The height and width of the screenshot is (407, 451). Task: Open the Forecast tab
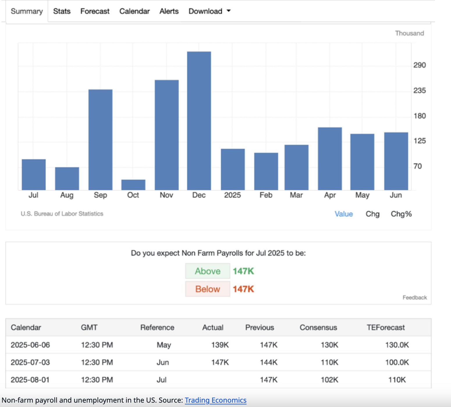tap(95, 11)
